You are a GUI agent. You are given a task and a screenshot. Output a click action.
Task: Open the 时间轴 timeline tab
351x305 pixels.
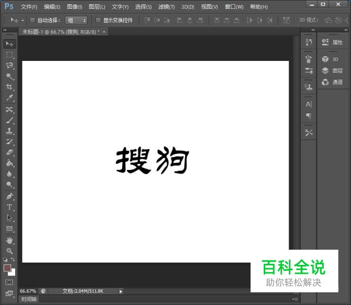[29, 299]
